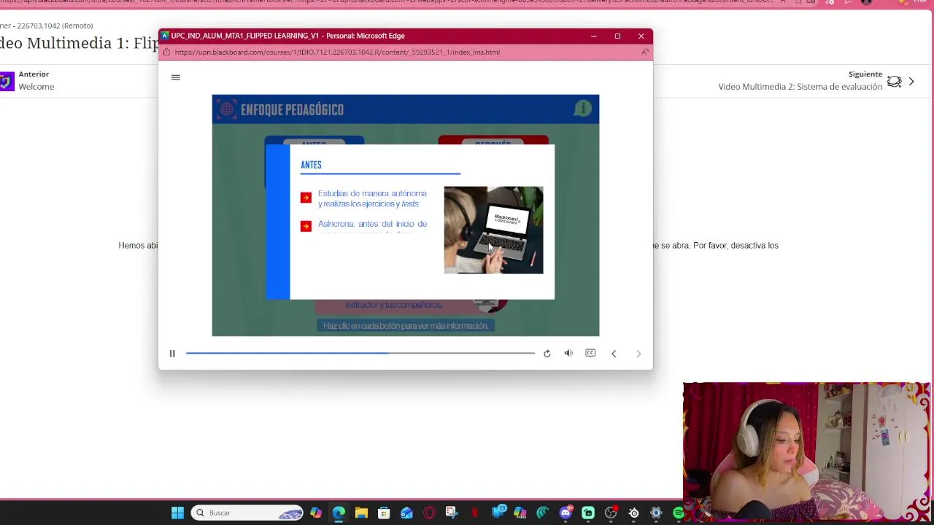The image size is (934, 525).
Task: Go to the next slide arrow
Action: 638,354
